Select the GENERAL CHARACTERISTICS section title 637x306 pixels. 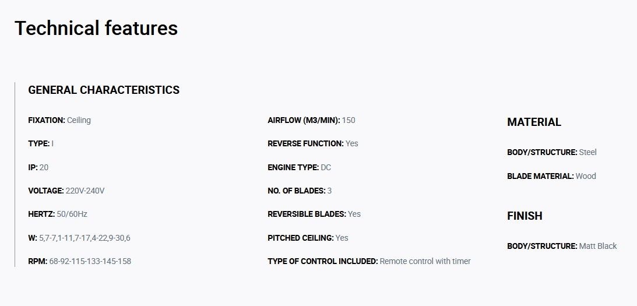coord(104,90)
